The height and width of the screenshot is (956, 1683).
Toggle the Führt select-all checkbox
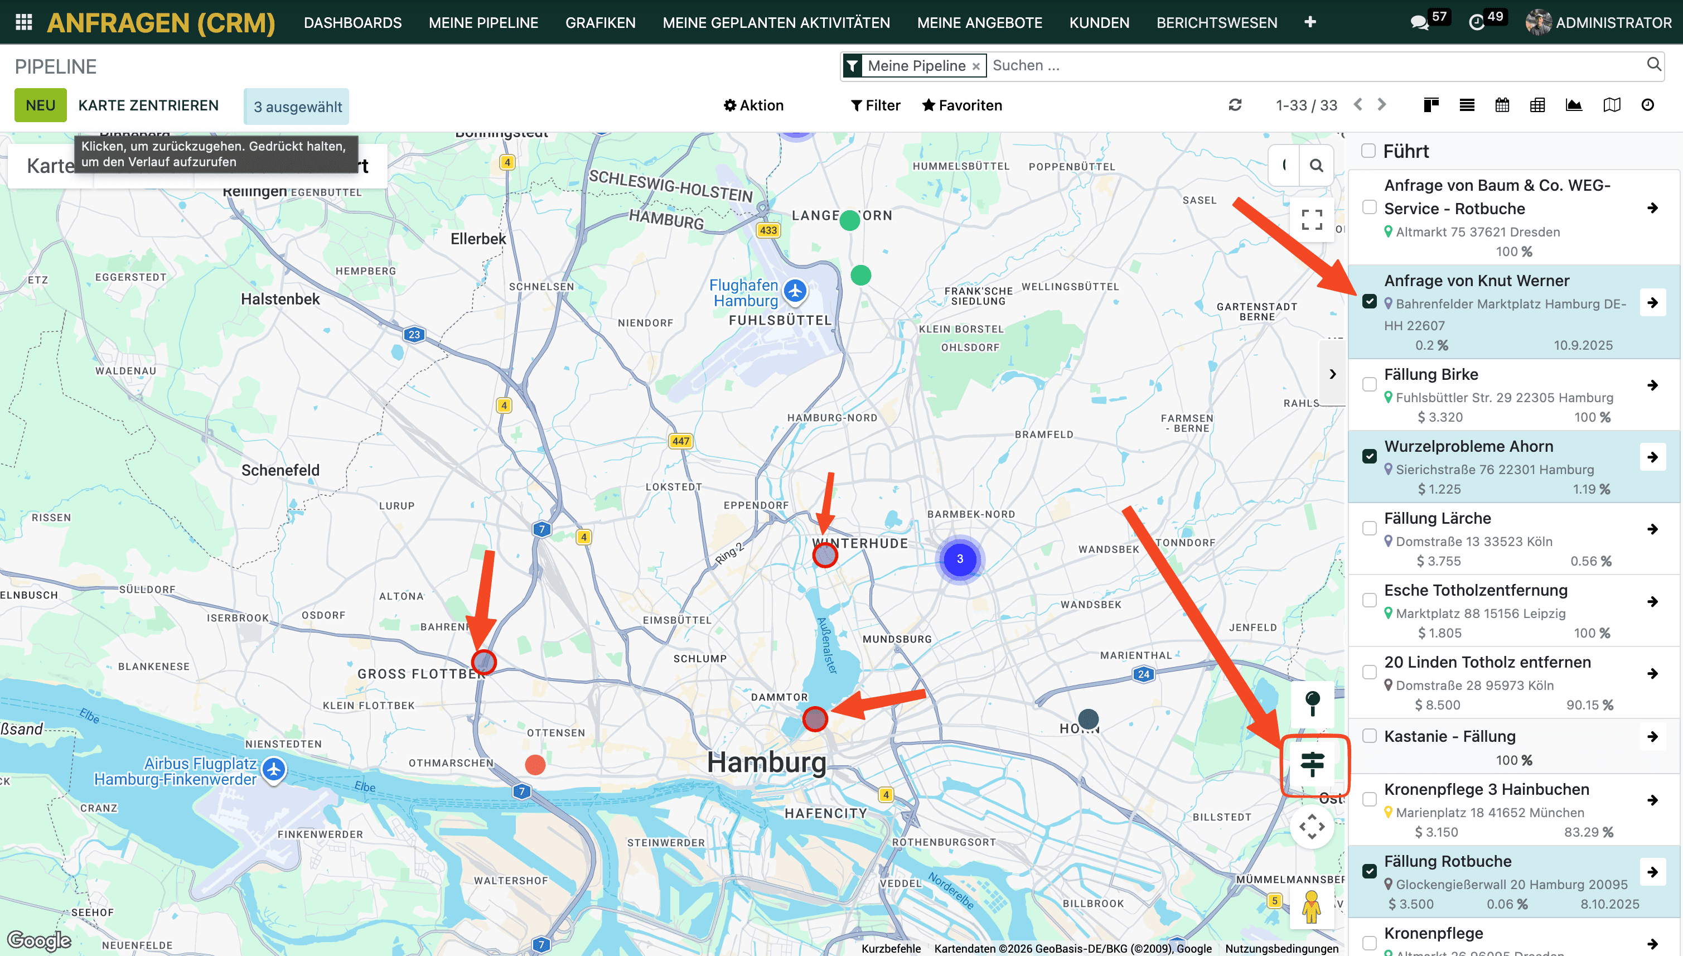(1368, 151)
